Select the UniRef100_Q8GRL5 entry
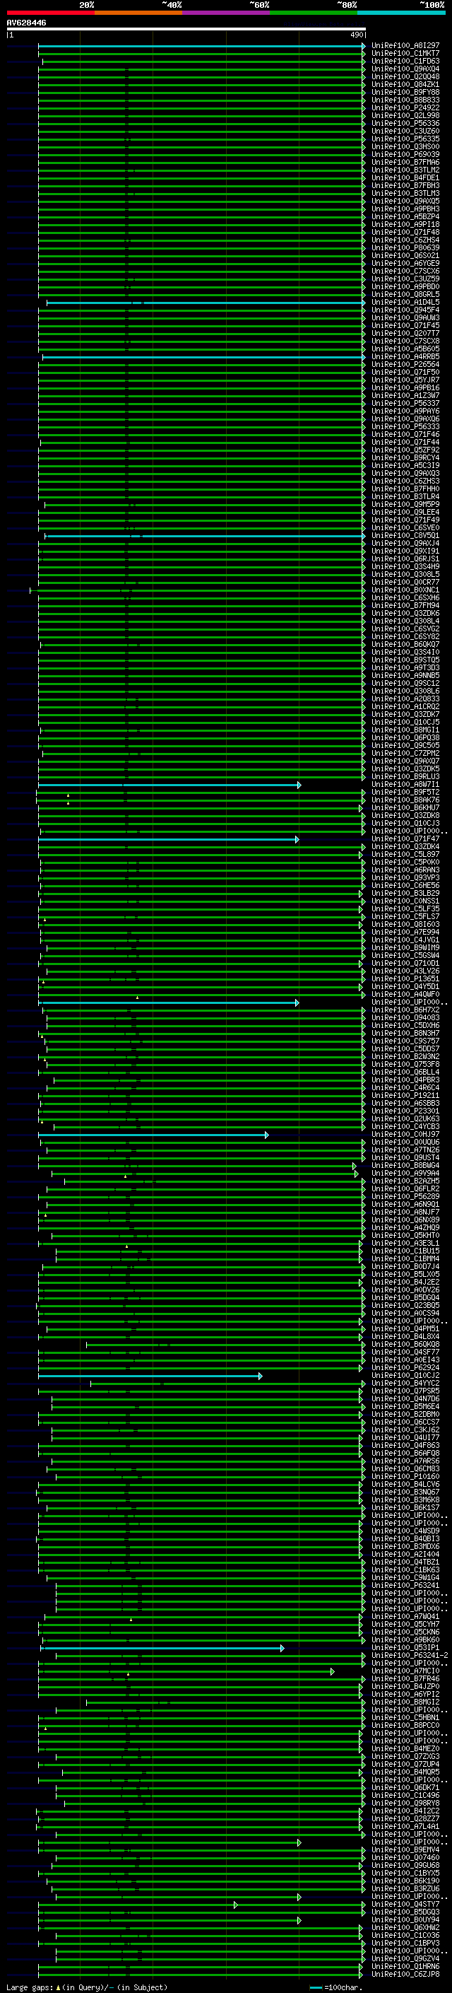The image size is (452, 1993). tap(405, 294)
